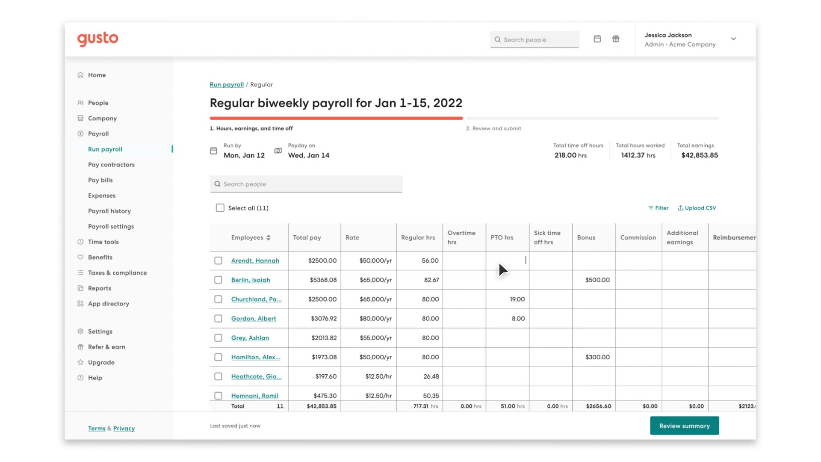Click the Home house icon in sidebar
Viewport: 821px width, 462px height.
pyautogui.click(x=80, y=75)
